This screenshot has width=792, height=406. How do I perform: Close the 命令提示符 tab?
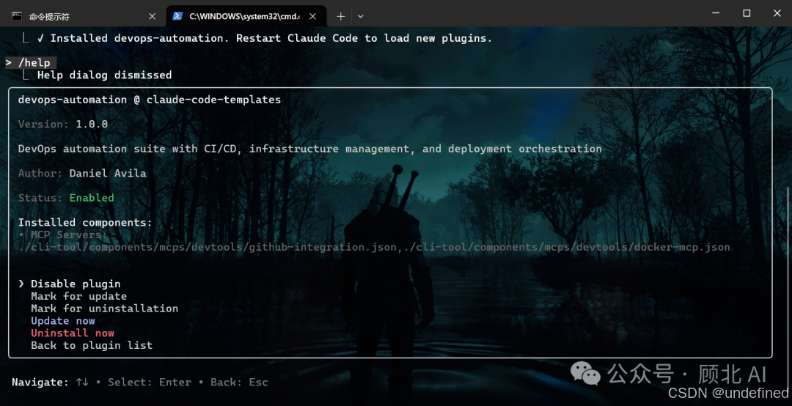pos(152,16)
